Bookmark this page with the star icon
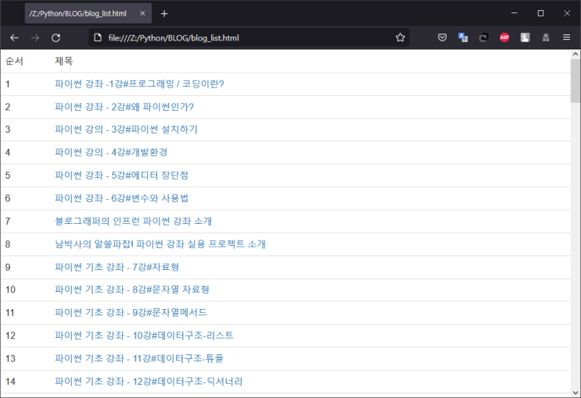This screenshot has height=398, width=581. point(400,37)
